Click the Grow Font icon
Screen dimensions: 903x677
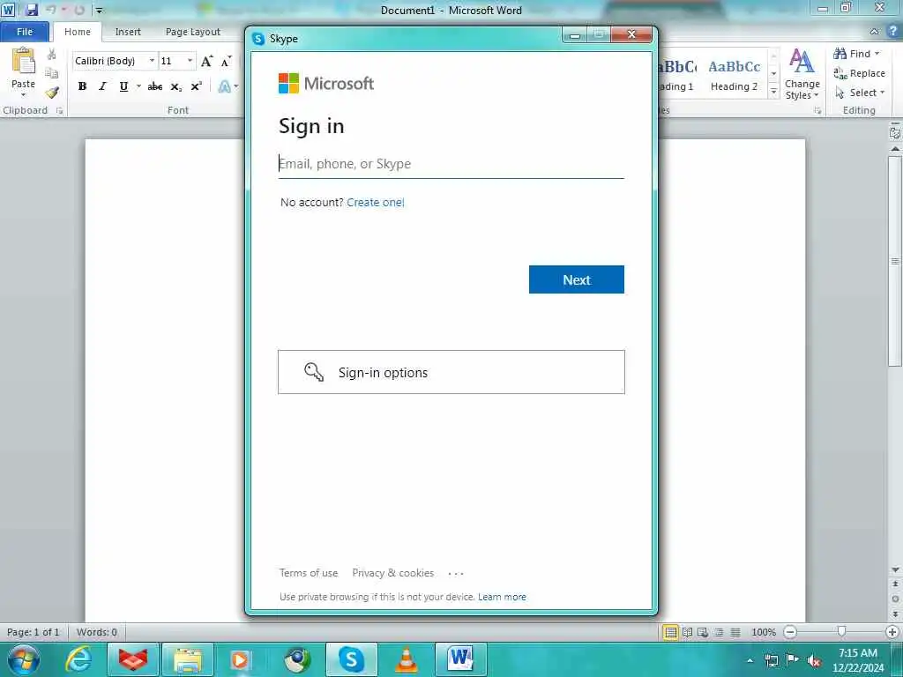tap(206, 61)
